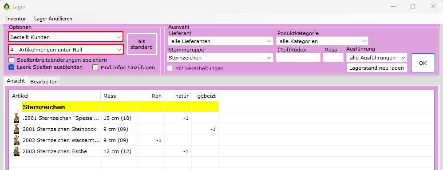Switch to the Bearbeiten tab
The image size is (443, 170).
[44, 82]
